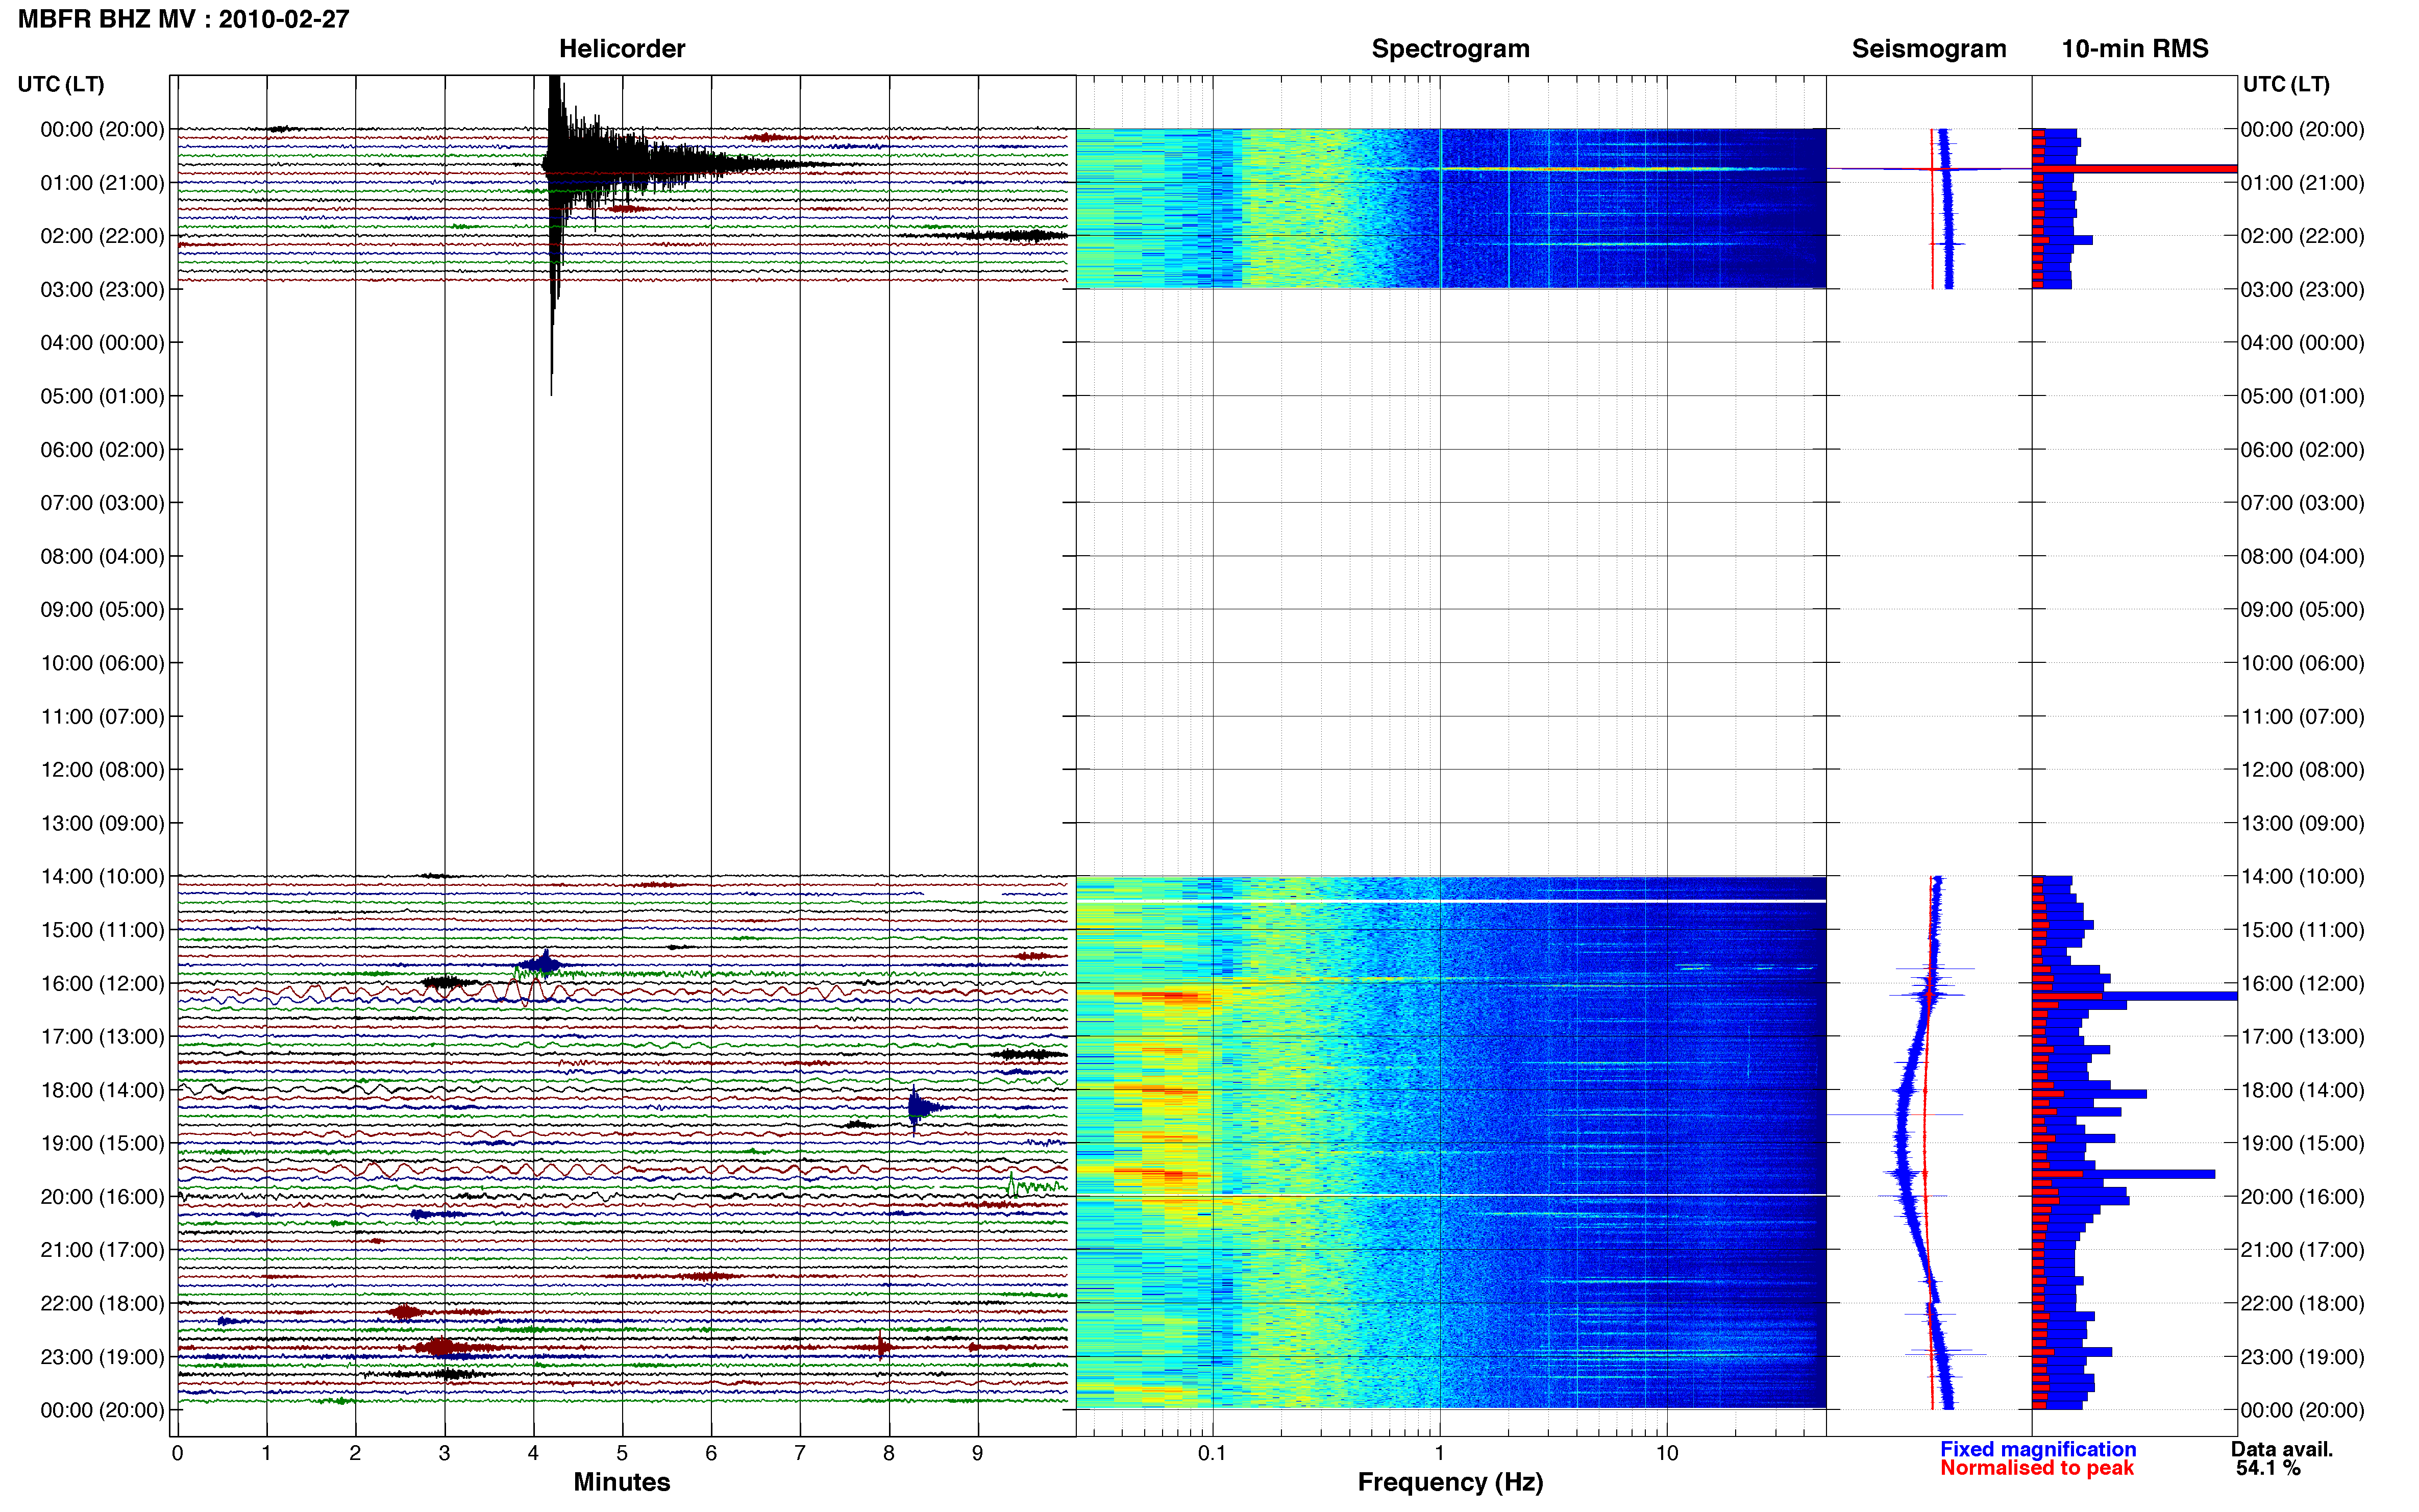Pick the 19:00 (15:00) label on the right axis

tap(2302, 1143)
